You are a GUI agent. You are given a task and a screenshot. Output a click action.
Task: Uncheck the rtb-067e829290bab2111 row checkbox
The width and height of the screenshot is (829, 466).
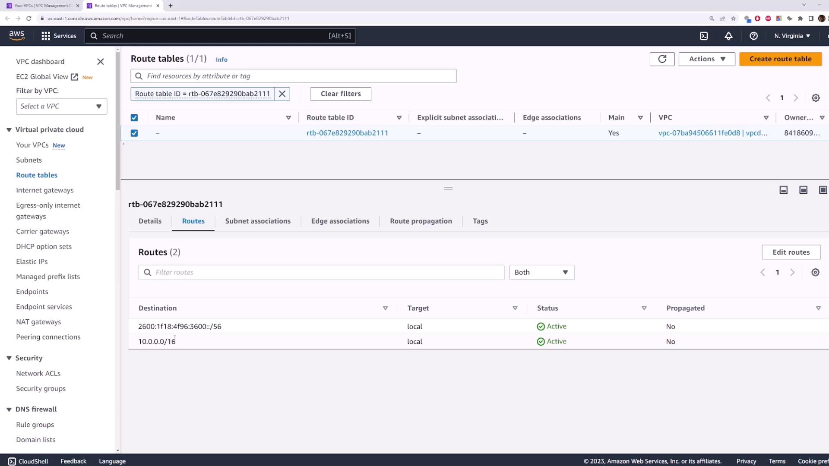point(134,133)
